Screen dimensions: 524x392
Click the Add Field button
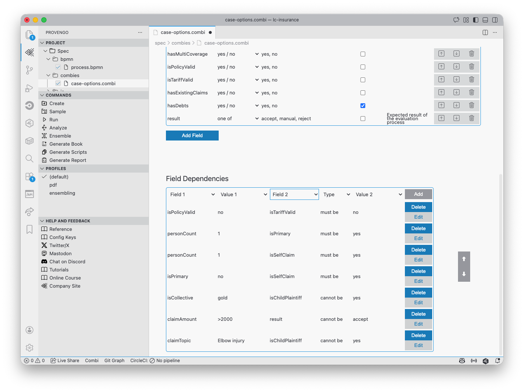(192, 136)
